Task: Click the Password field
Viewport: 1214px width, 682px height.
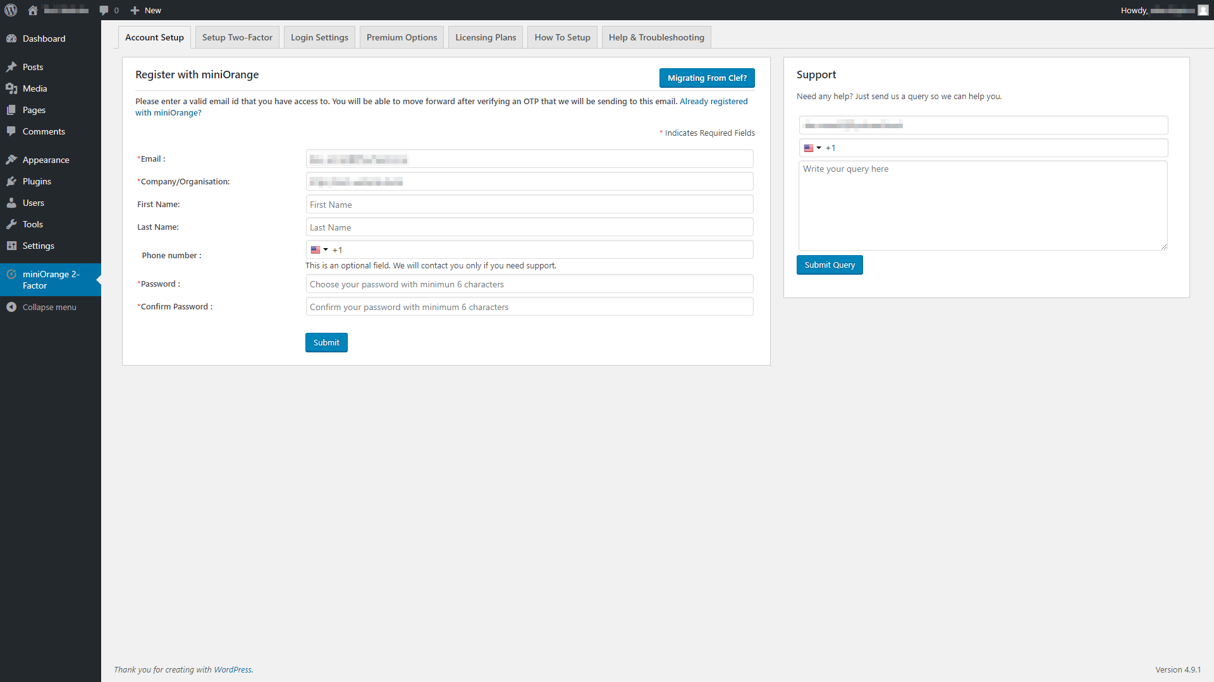Action: (529, 284)
